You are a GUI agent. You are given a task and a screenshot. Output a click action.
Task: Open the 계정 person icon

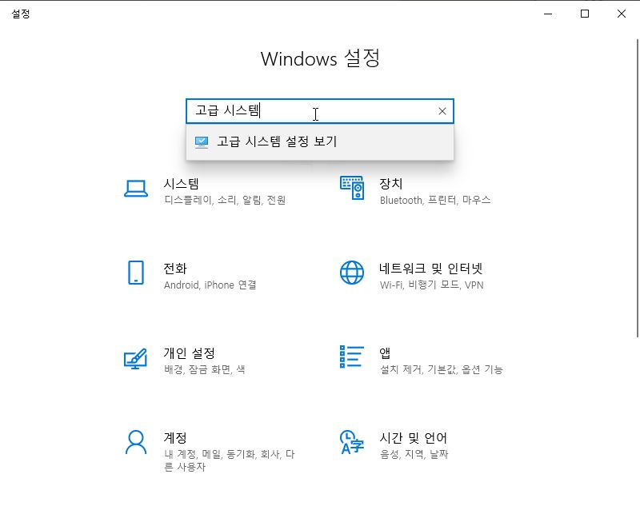(136, 442)
